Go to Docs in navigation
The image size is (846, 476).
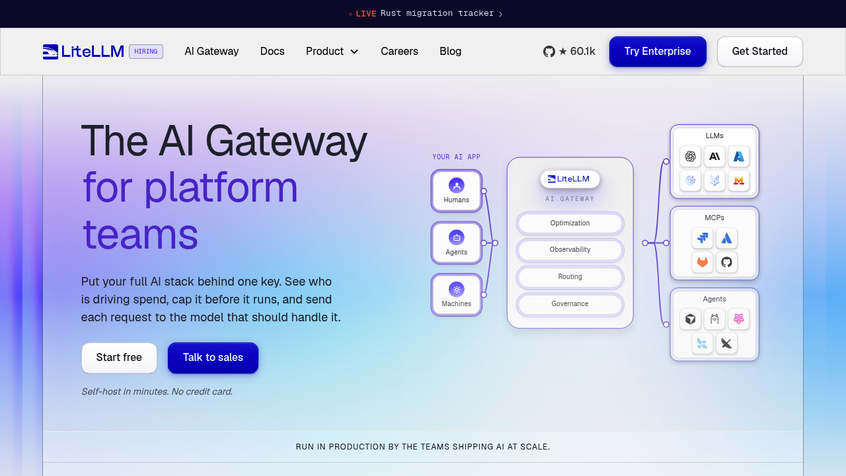coord(272,52)
